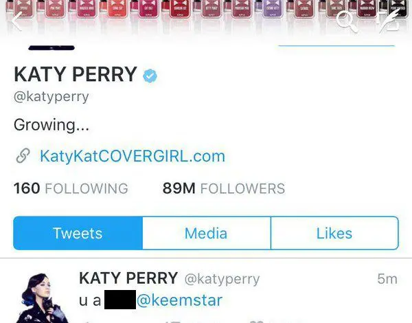This screenshot has height=323, width=412.
Task: Click the KATY PERRY name in the tweet
Action: click(x=128, y=278)
